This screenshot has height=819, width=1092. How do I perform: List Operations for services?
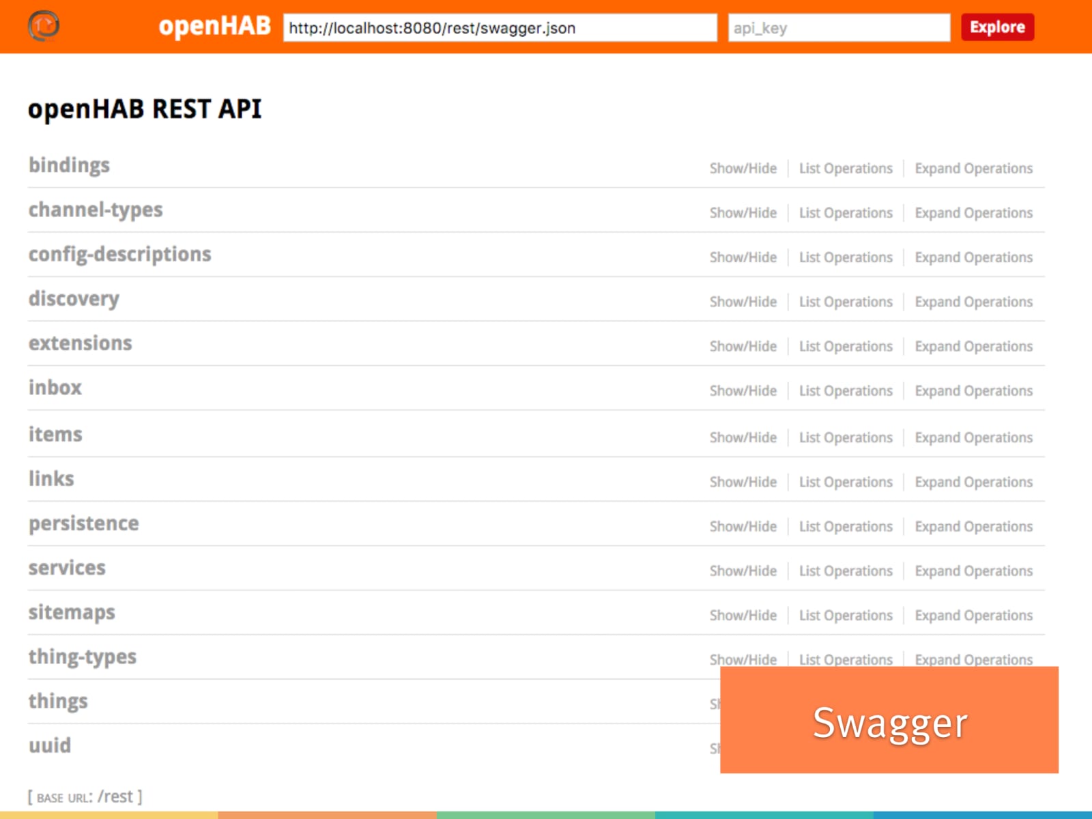846,571
